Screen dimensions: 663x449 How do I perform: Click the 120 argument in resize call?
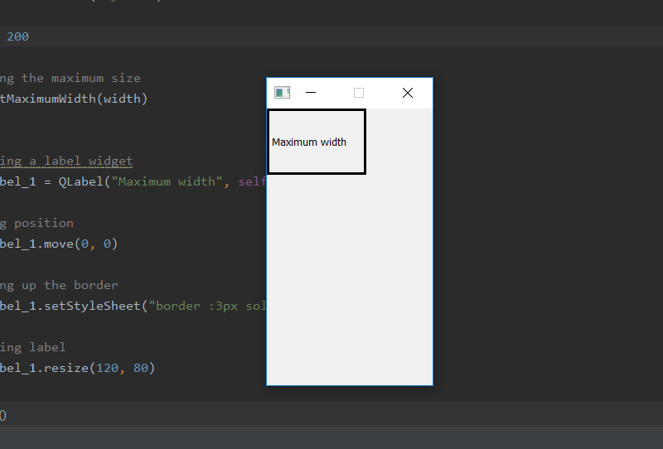(x=108, y=369)
